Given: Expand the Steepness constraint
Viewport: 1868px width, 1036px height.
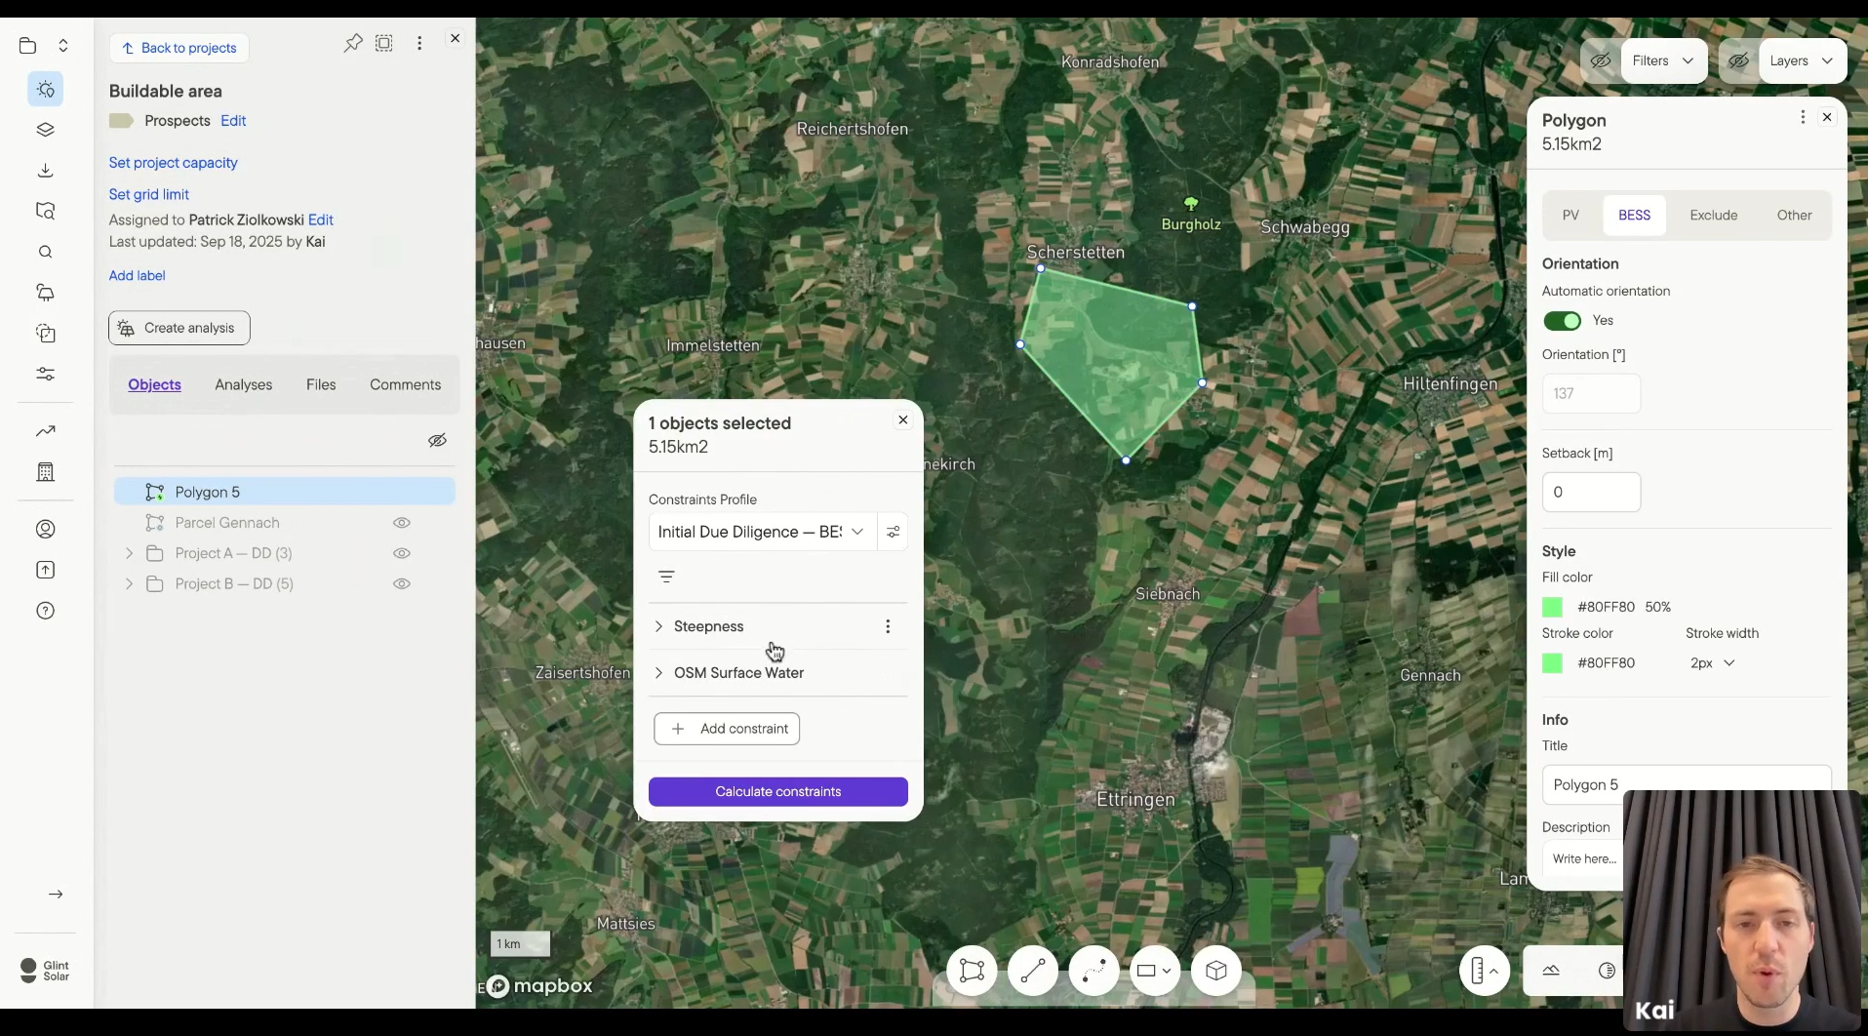Looking at the screenshot, I should point(659,626).
